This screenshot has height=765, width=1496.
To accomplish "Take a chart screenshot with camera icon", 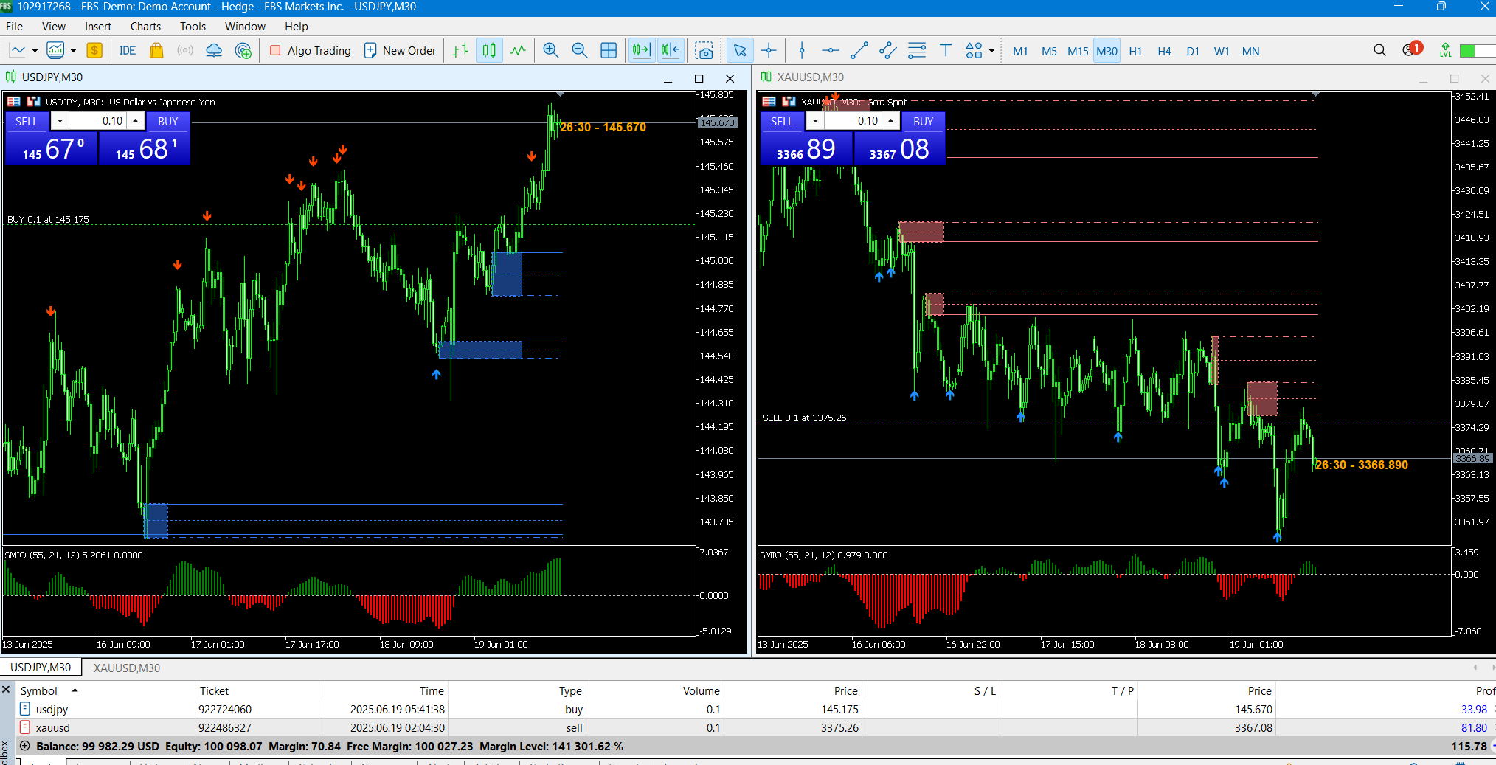I will point(704,51).
